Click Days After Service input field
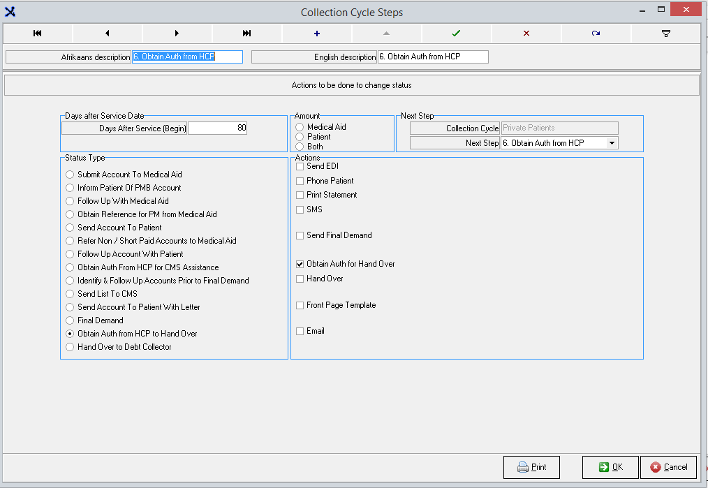Image resolution: width=708 pixels, height=488 pixels. pyautogui.click(x=217, y=128)
